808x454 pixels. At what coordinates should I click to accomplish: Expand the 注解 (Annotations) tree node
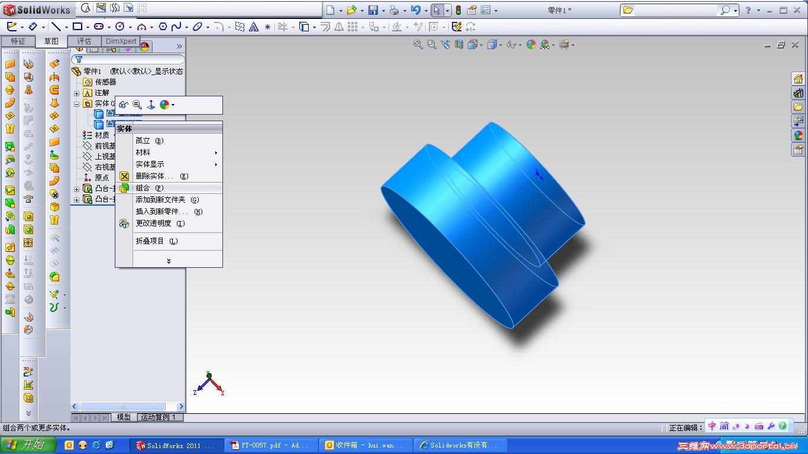[77, 93]
